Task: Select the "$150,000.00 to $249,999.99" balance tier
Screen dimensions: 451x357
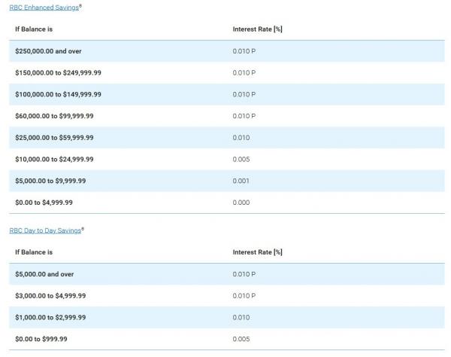Action: [58, 73]
